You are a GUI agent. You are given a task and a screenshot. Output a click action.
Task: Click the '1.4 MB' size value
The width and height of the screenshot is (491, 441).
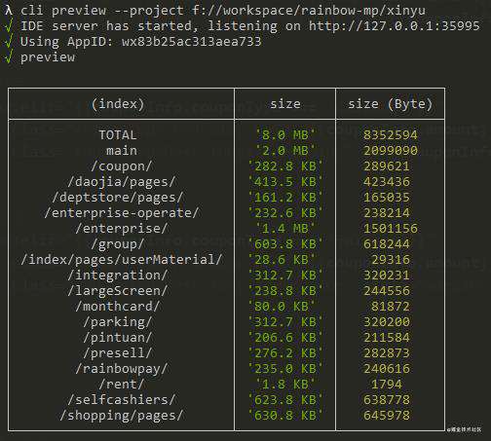[285, 229]
